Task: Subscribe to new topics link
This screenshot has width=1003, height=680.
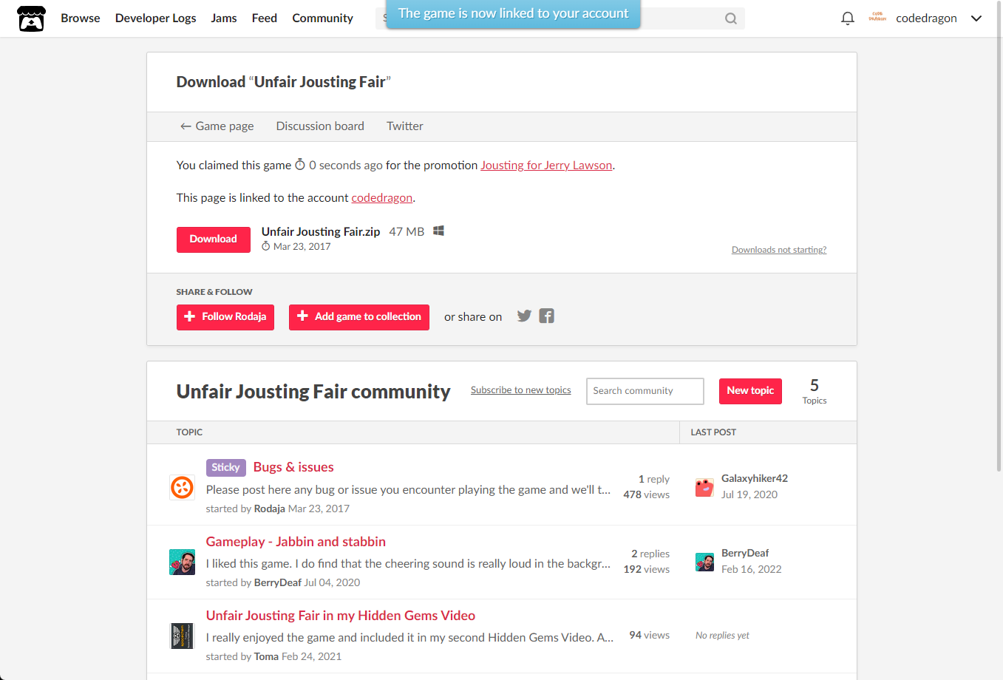Action: 521,390
